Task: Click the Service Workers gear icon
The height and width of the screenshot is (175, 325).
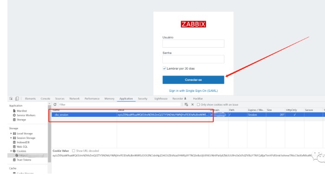Action: click(x=14, y=115)
